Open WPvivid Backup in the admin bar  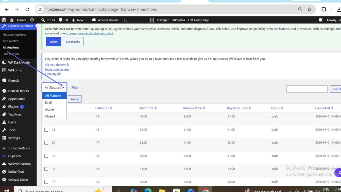(x=105, y=20)
